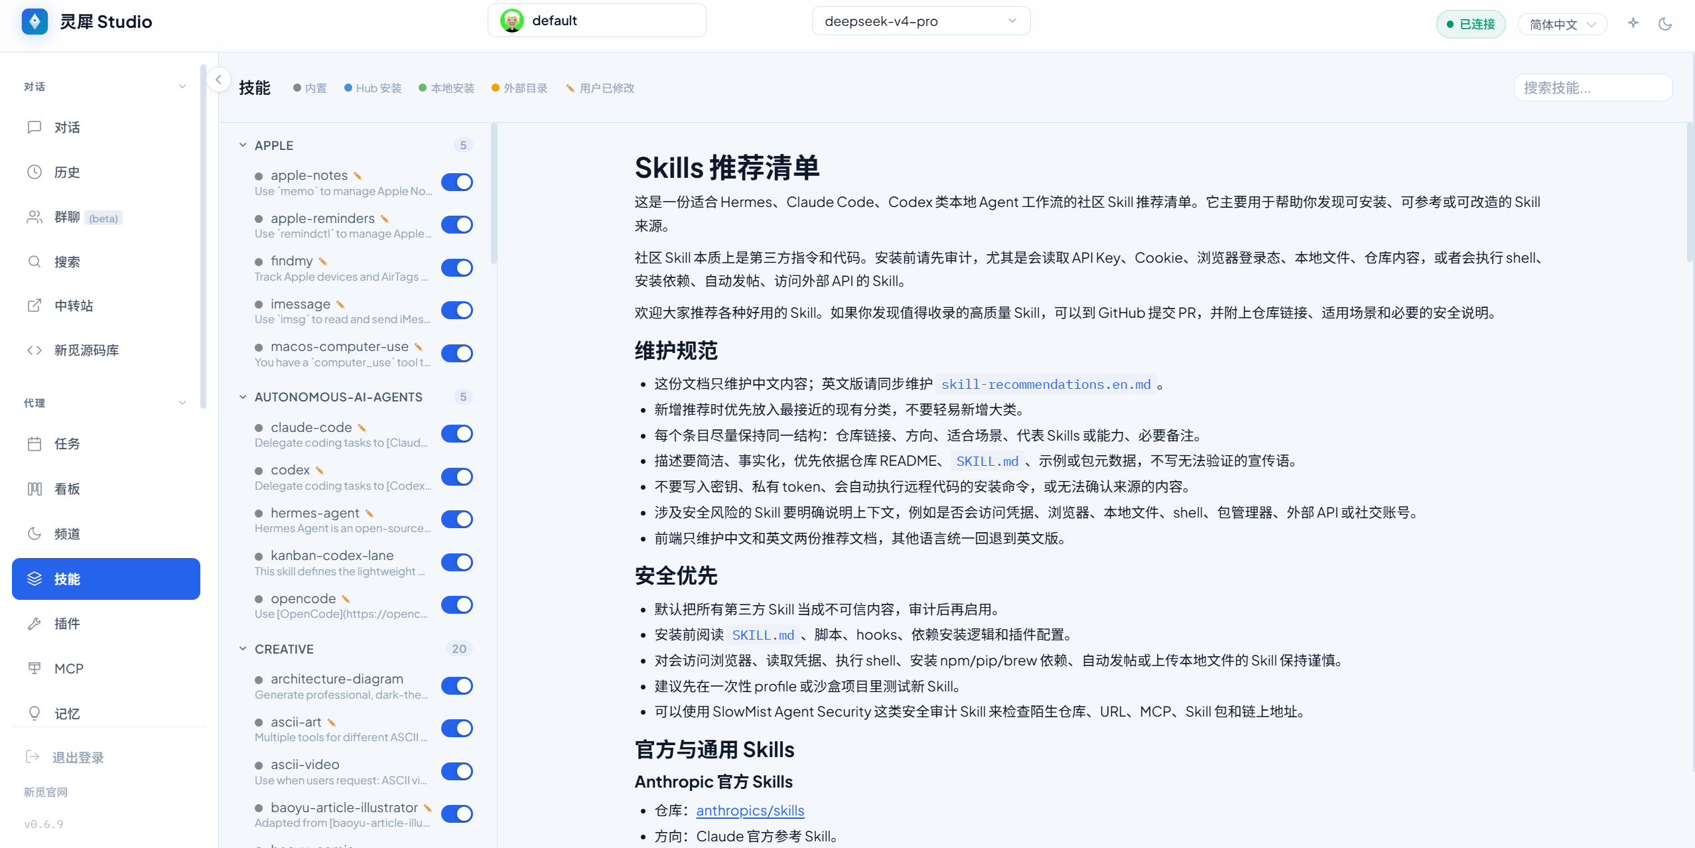Click the v0.6.9 version label
Screen dimensions: 1695x848
click(x=44, y=824)
